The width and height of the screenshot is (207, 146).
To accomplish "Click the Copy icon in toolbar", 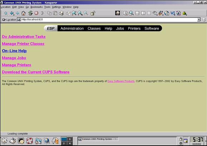I will click(49, 13).
